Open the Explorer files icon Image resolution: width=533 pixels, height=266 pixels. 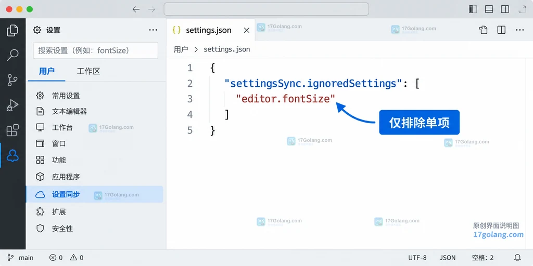pyautogui.click(x=12, y=30)
